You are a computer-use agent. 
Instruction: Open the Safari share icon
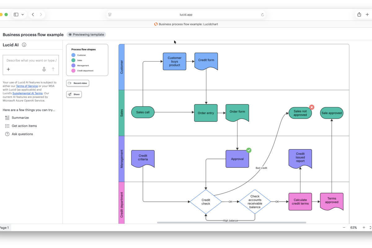click(359, 15)
